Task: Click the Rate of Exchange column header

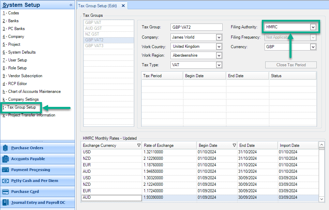Action: 169,145
